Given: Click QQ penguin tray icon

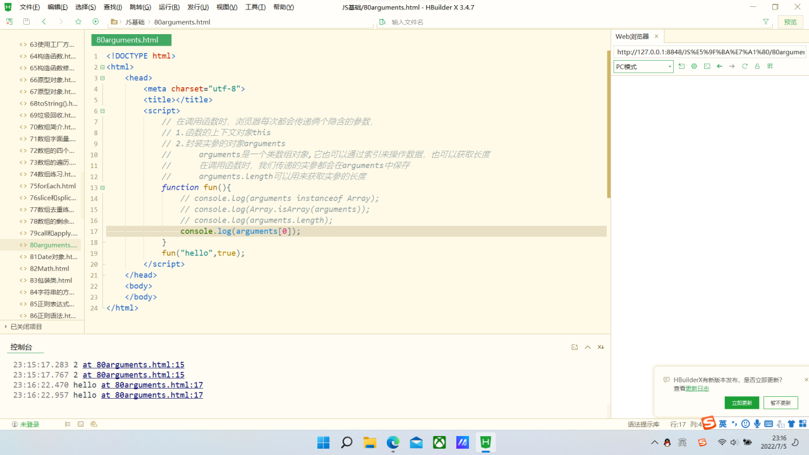Looking at the screenshot, I should pyautogui.click(x=667, y=442).
